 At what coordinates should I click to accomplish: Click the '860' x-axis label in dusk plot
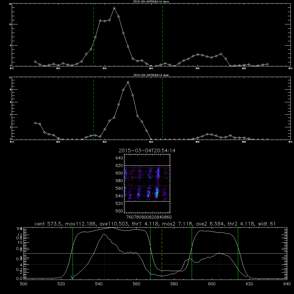coord(244,142)
